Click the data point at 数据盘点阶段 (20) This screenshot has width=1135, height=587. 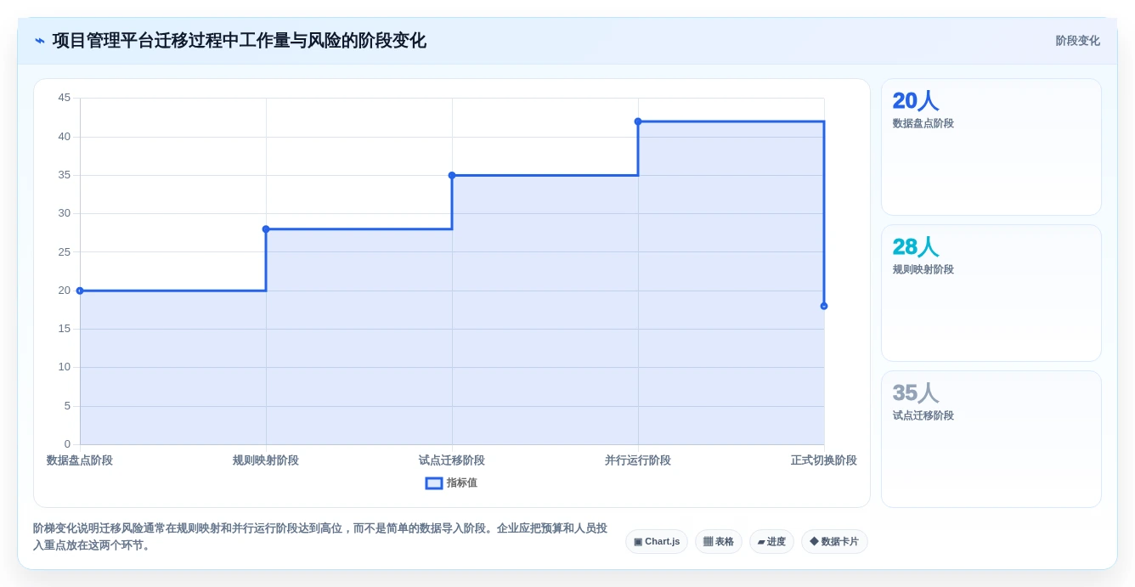(80, 291)
